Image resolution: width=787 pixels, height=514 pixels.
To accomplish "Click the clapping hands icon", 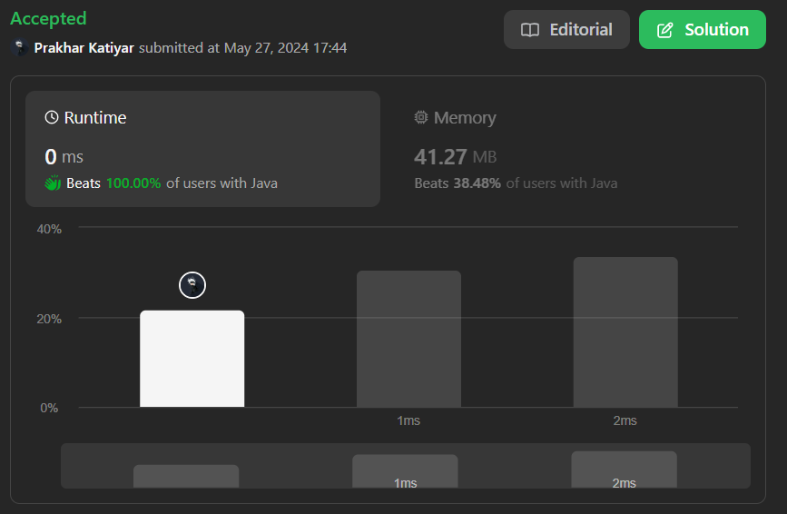I will (x=53, y=183).
